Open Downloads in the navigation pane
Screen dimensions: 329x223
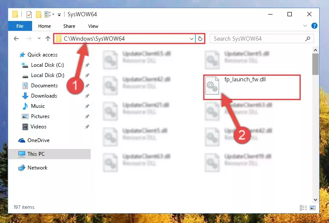(44, 96)
